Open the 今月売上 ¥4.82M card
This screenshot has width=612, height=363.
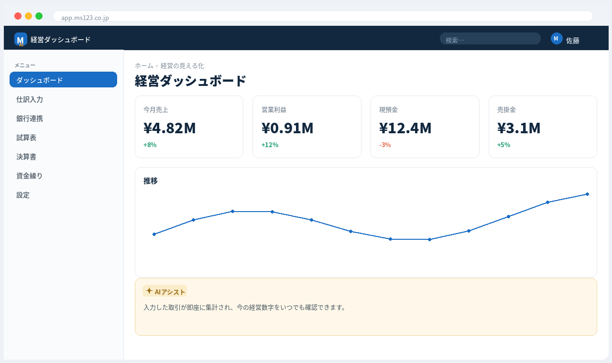(x=189, y=127)
